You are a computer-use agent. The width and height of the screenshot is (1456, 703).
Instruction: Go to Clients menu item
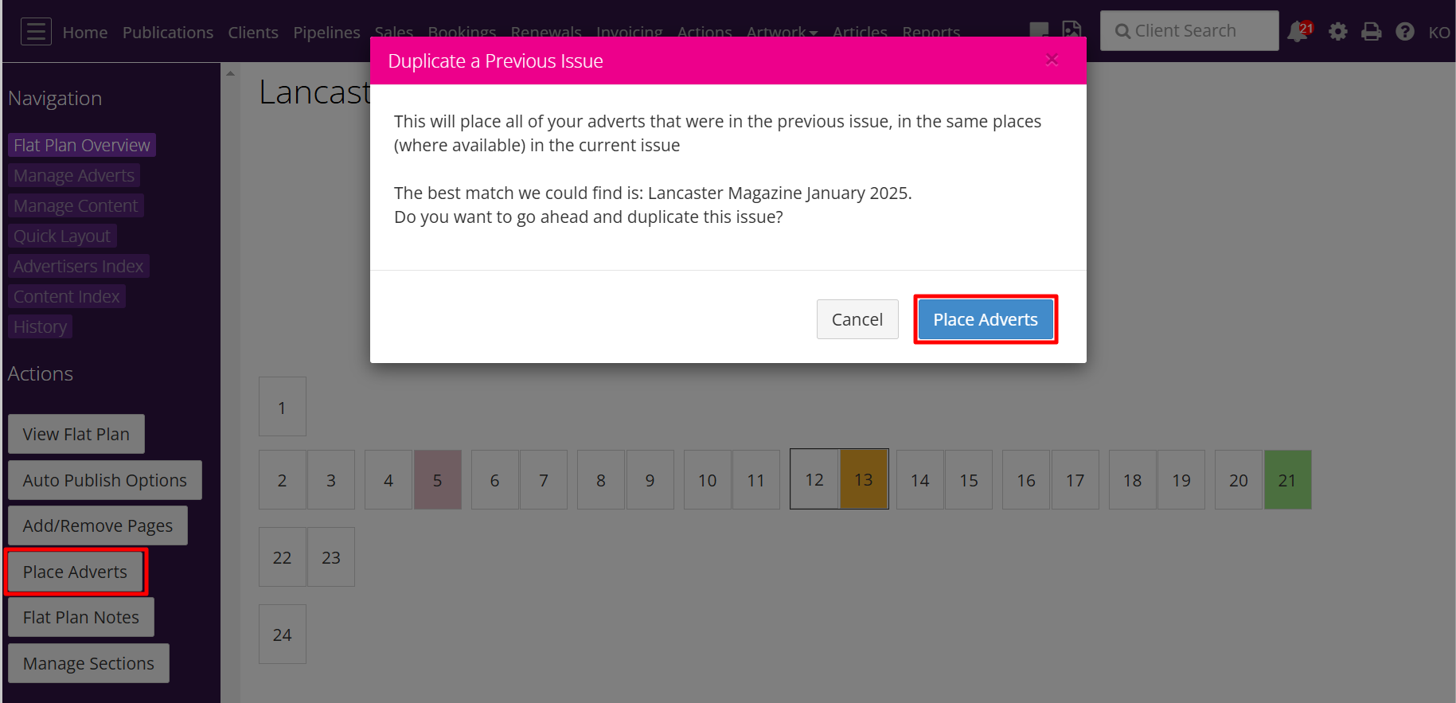click(253, 33)
